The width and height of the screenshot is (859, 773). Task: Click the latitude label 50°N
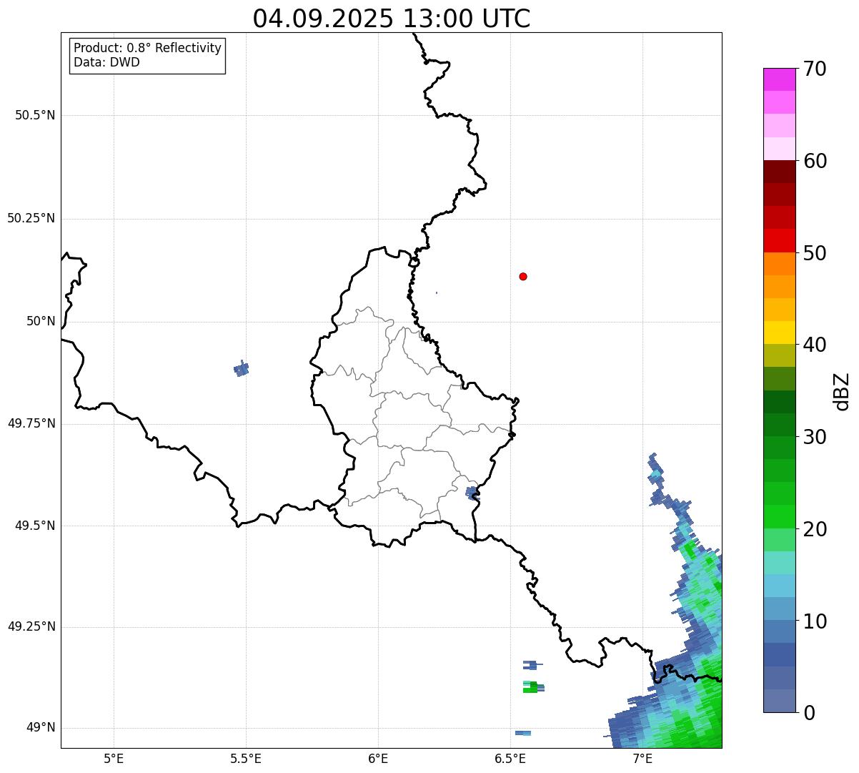click(x=41, y=321)
